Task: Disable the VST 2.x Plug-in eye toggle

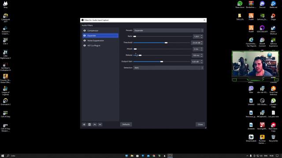Action: click(x=85, y=46)
